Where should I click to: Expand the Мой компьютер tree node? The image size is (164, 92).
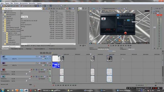pos(3,13)
